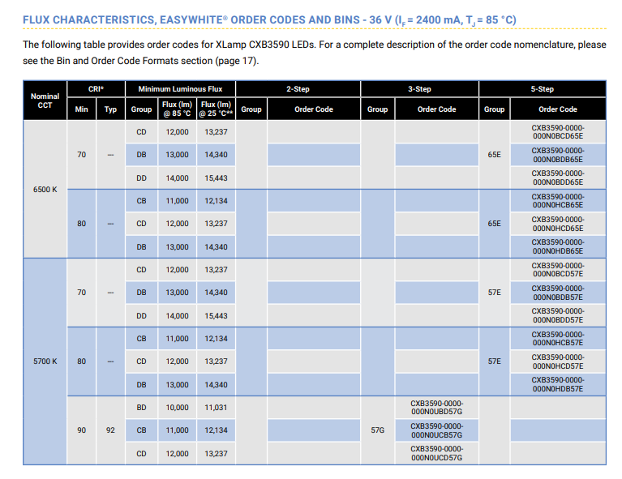
Task: Click the '5700 K' nominal CCT cell
Action: point(45,361)
